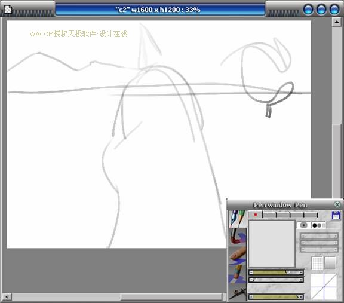
Task: Adjust the middle empty pen slider
Action: pyautogui.click(x=276, y=280)
